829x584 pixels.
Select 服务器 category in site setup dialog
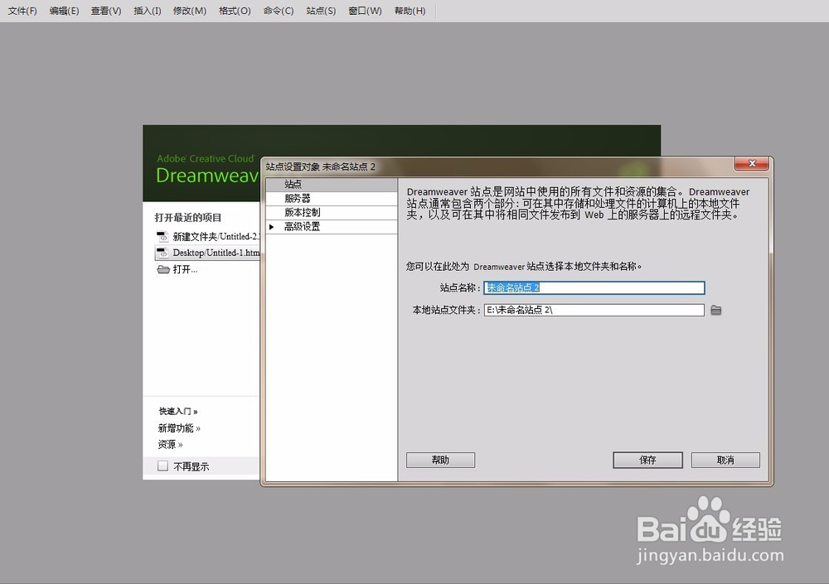tap(332, 199)
